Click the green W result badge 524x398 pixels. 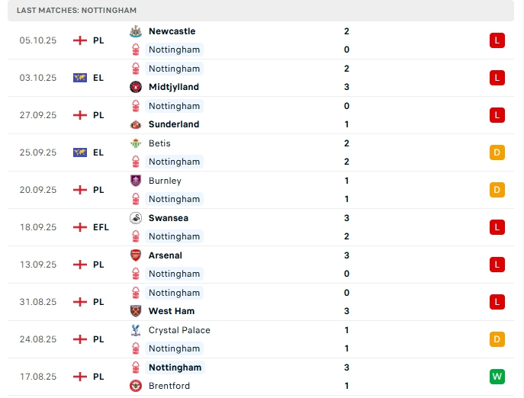tap(497, 377)
